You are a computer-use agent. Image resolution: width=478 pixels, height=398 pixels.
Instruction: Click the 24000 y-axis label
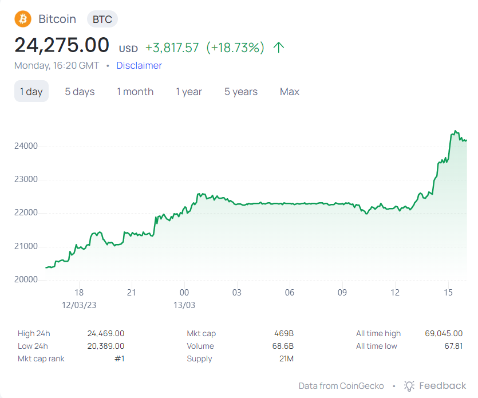pyautogui.click(x=26, y=146)
